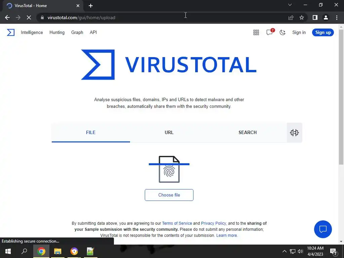Open the Chrome profile avatar icon
Screen dimensions: 344x258
(x=326, y=17)
